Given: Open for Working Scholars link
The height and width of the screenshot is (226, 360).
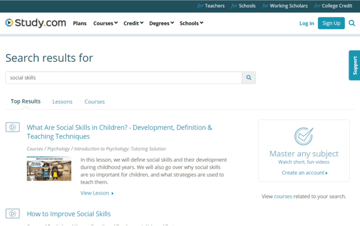Looking at the screenshot, I should coord(285,6).
